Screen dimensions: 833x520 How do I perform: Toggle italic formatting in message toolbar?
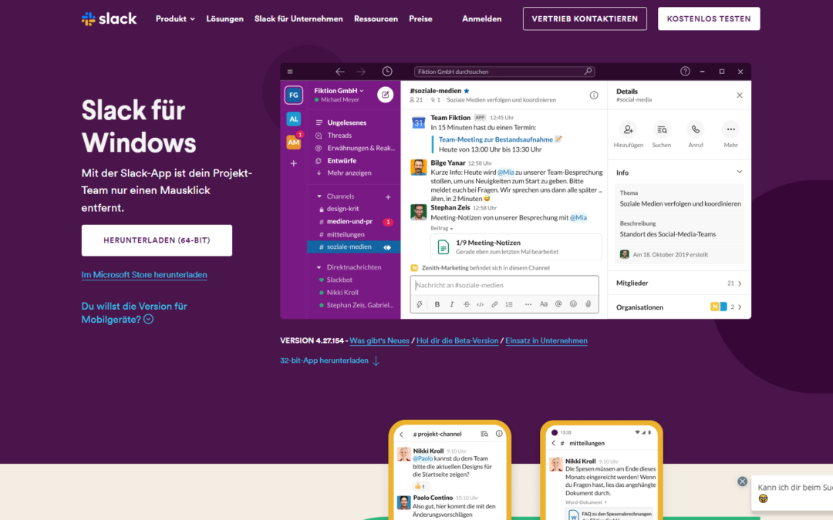pos(452,304)
